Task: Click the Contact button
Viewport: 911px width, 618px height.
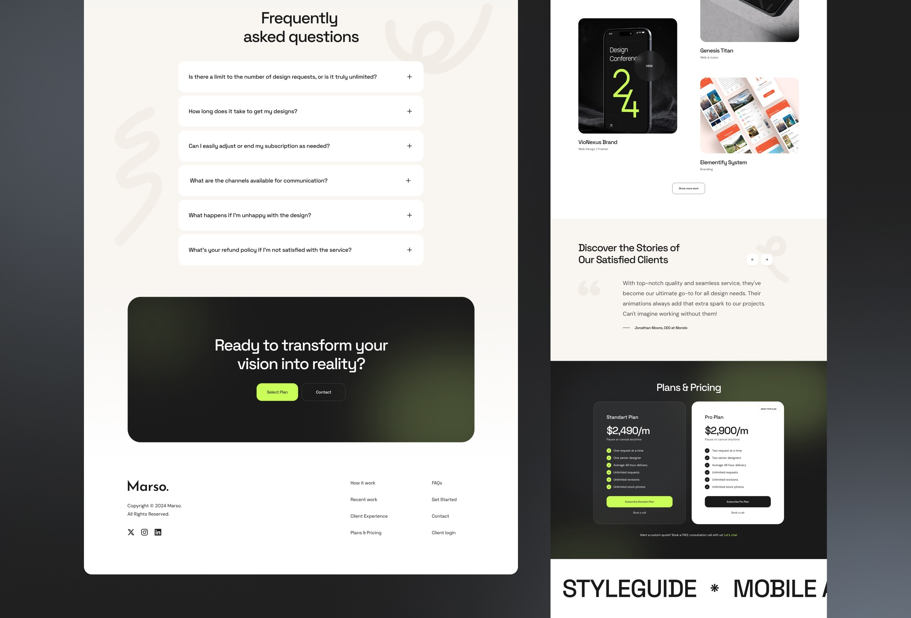Action: [323, 392]
